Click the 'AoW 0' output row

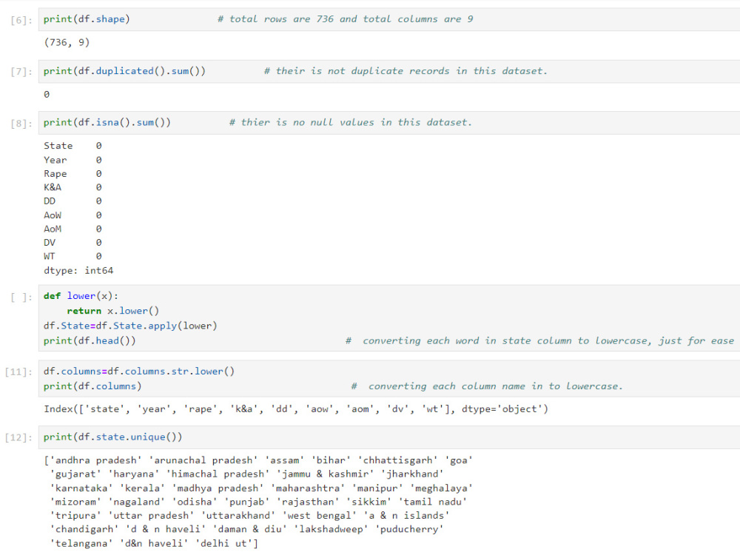73,215
